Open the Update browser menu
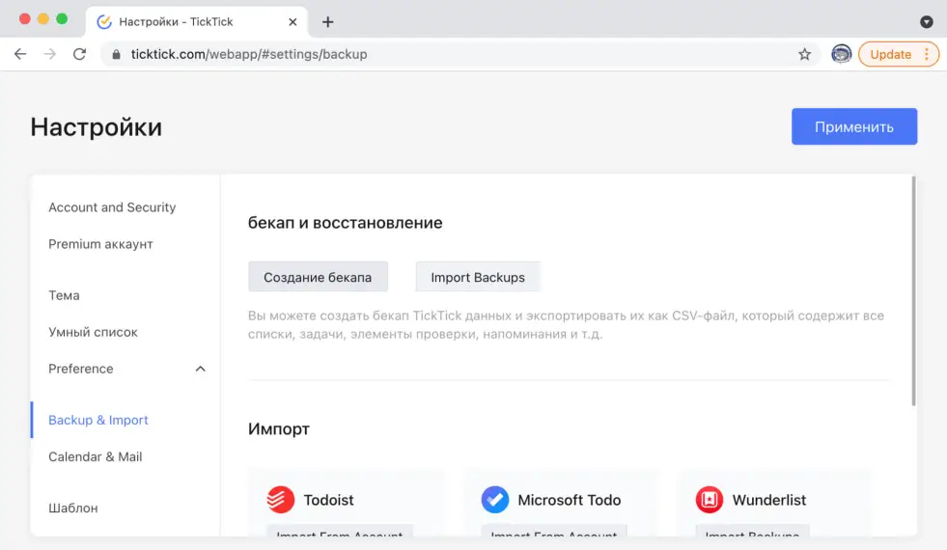 pyautogui.click(x=899, y=55)
